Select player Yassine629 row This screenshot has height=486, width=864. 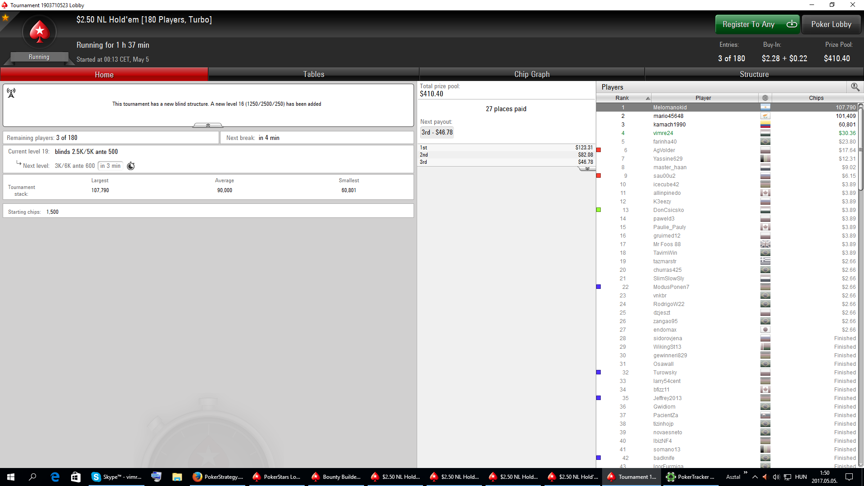[727, 158]
